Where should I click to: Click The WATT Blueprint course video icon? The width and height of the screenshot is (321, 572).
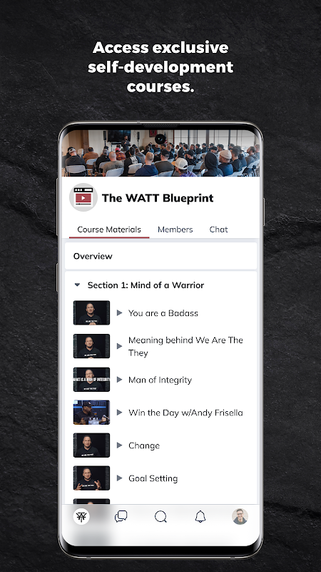pyautogui.click(x=83, y=197)
